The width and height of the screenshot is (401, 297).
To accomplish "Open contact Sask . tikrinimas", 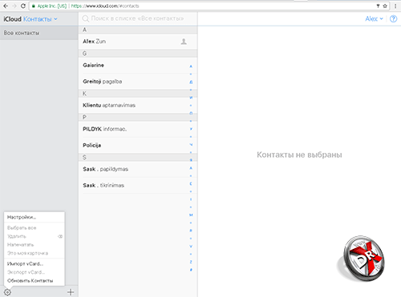I will (138, 185).
